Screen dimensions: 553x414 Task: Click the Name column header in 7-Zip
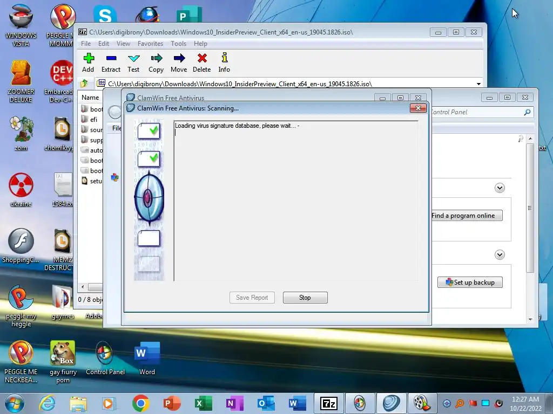coord(90,98)
